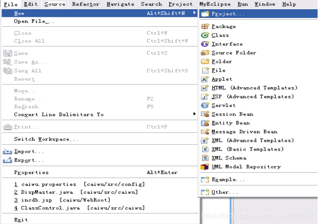Click the Project wizard icon
Viewport: 318px width, 224px height.
[x=205, y=14]
